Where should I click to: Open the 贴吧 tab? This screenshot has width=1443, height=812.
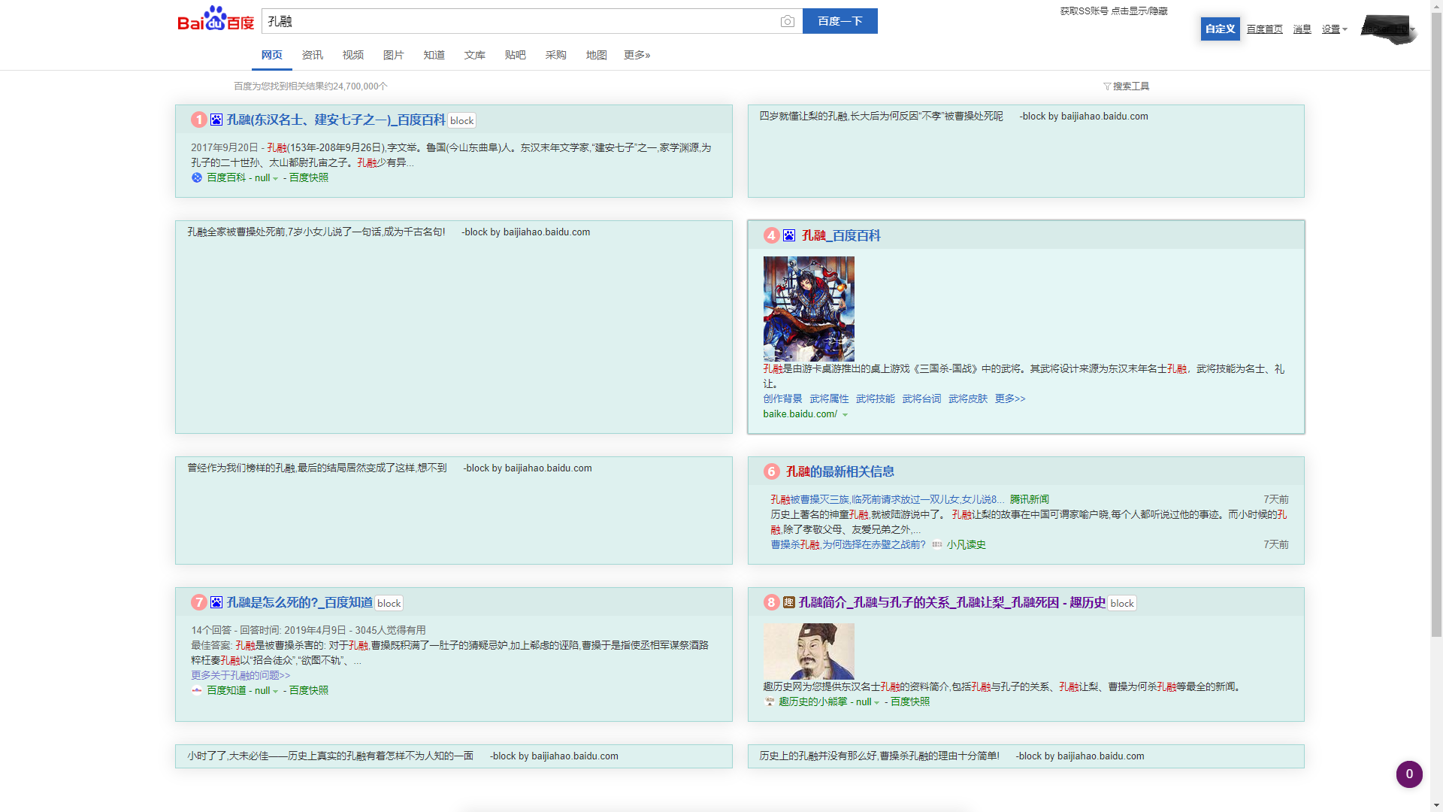coord(515,55)
